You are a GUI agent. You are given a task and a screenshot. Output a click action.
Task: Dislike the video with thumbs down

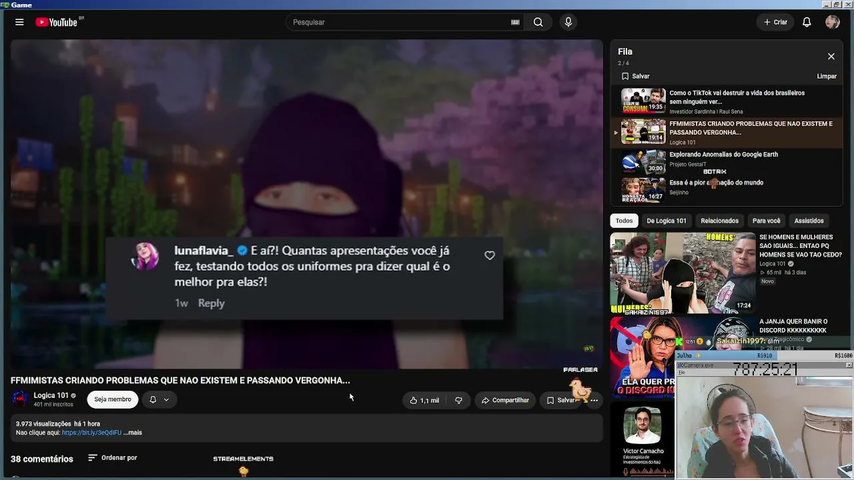point(458,400)
